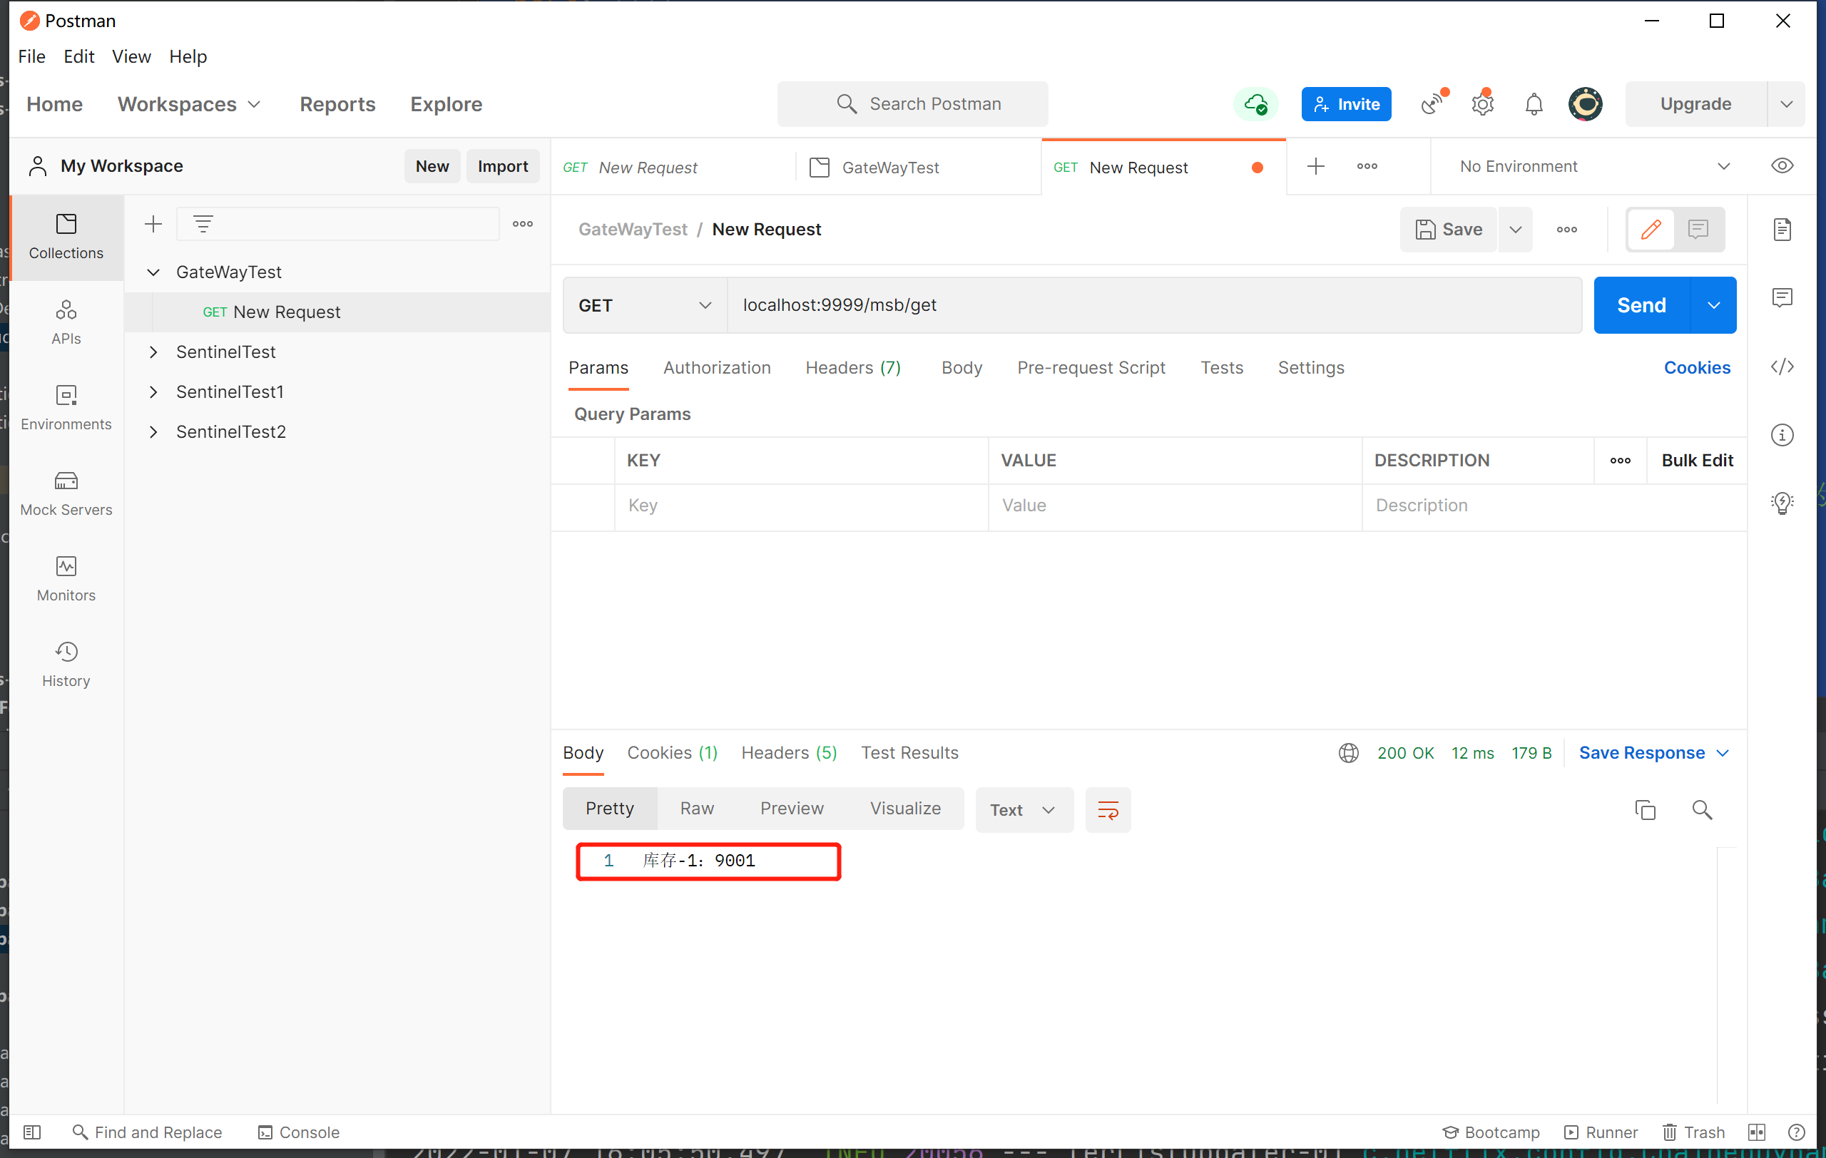This screenshot has height=1158, width=1826.
Task: Select the Raw response view
Action: (697, 809)
